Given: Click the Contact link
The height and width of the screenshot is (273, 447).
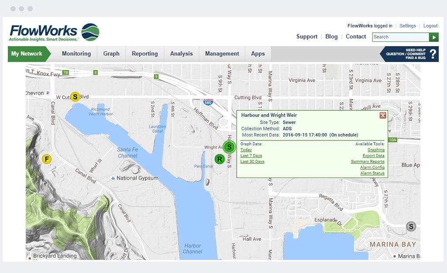Looking at the screenshot, I should point(356,37).
